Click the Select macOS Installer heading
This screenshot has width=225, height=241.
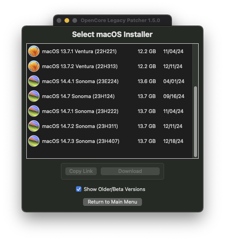(112, 34)
